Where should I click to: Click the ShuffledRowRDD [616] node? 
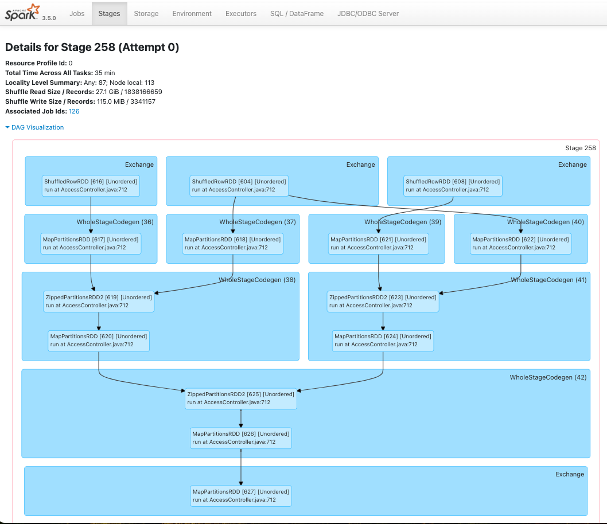click(x=90, y=185)
